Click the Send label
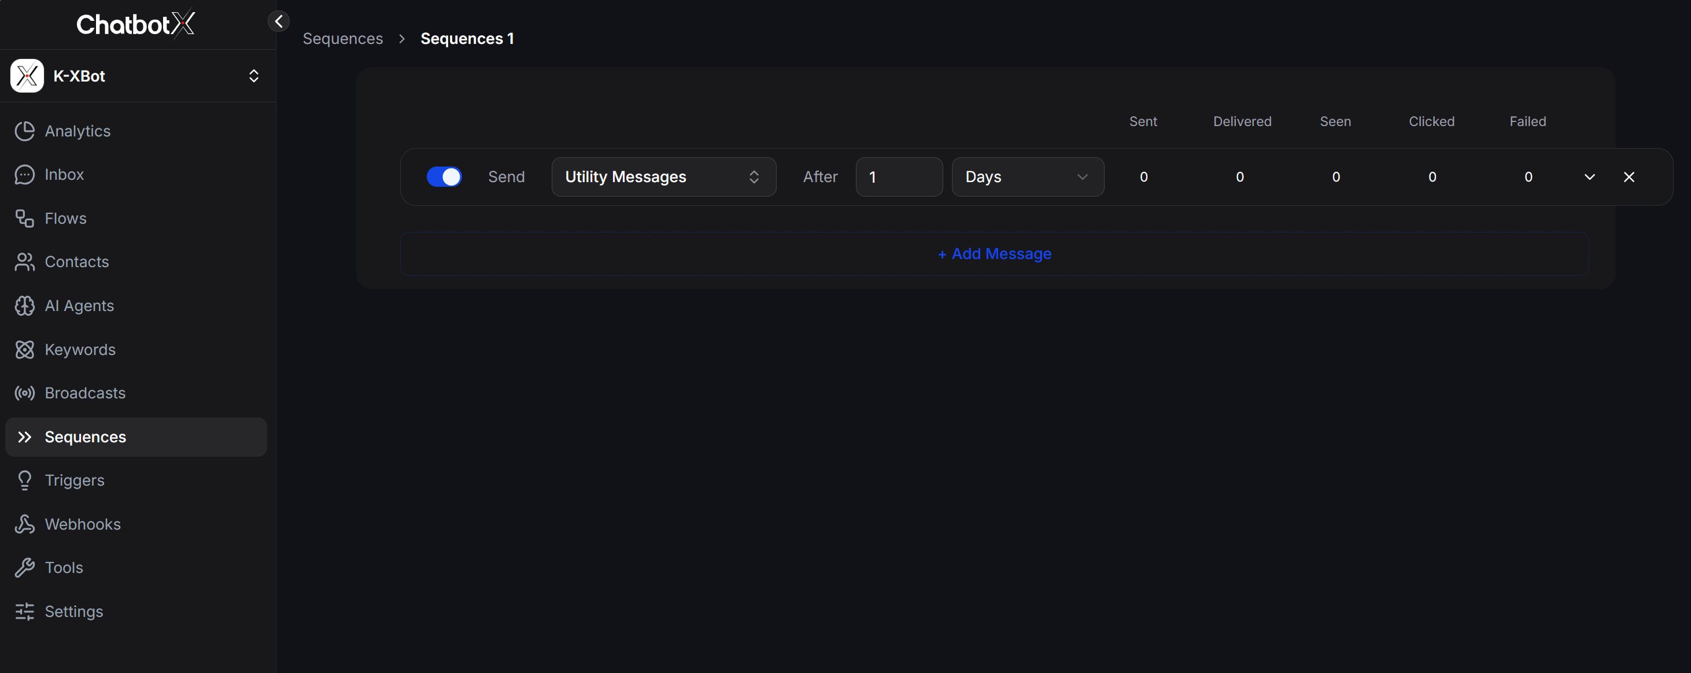Image resolution: width=1691 pixels, height=673 pixels. (x=506, y=176)
